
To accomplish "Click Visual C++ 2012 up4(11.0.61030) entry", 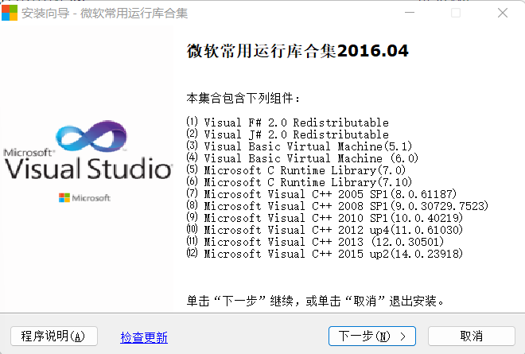I will tap(325, 230).
